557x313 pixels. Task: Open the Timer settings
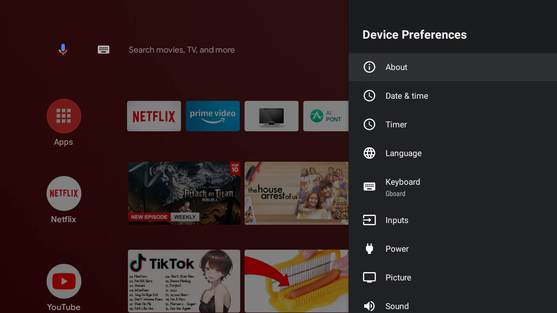(x=453, y=125)
